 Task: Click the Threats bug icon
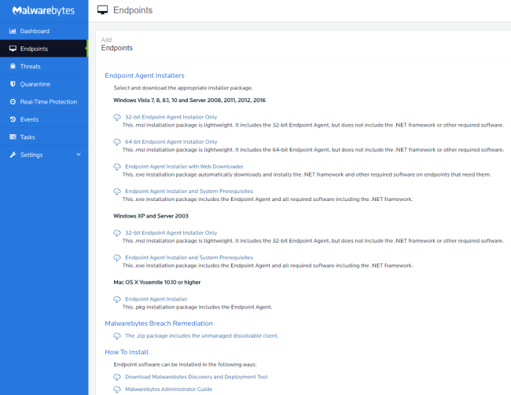coord(13,67)
